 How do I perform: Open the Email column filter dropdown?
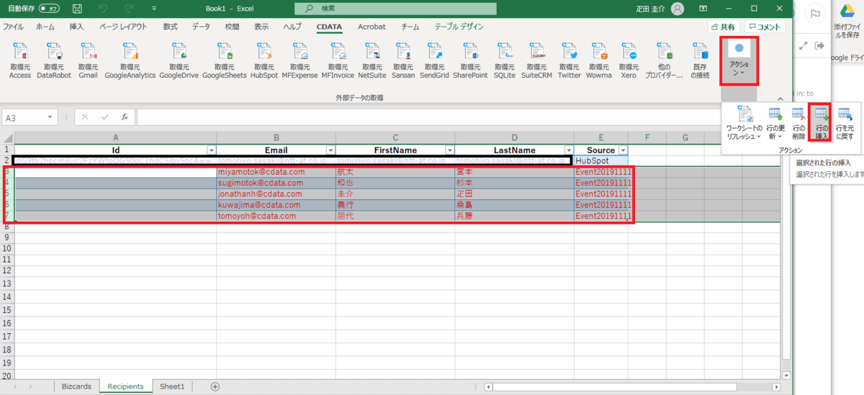pyautogui.click(x=330, y=150)
